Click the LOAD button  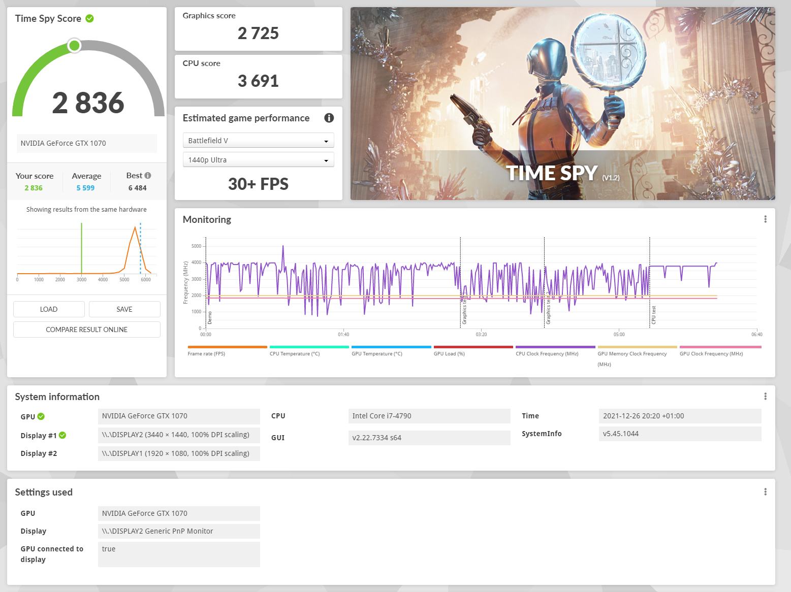pos(49,309)
